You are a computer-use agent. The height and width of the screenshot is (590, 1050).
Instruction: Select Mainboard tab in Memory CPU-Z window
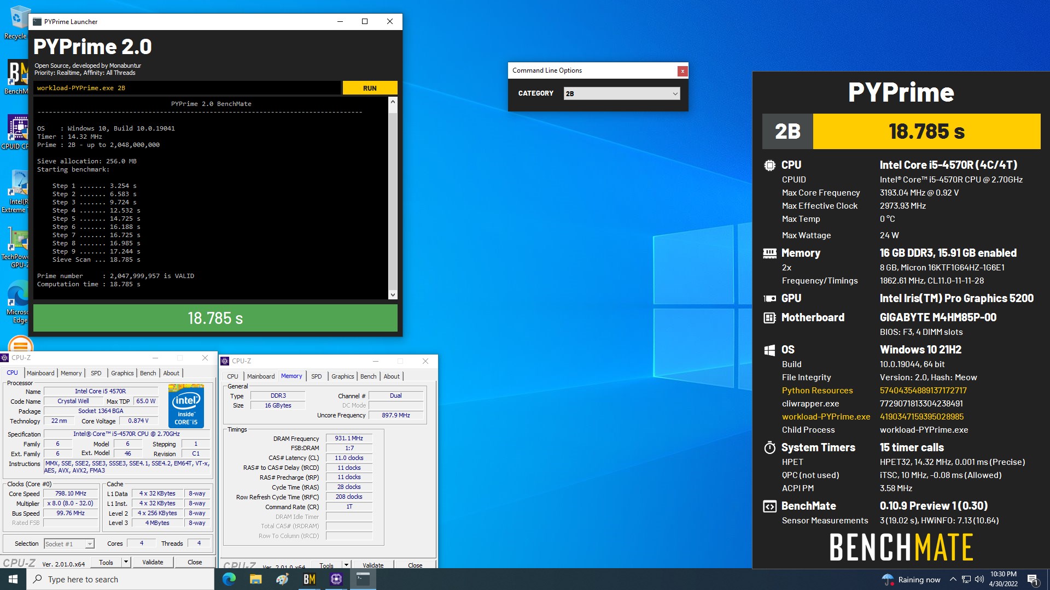pyautogui.click(x=261, y=376)
